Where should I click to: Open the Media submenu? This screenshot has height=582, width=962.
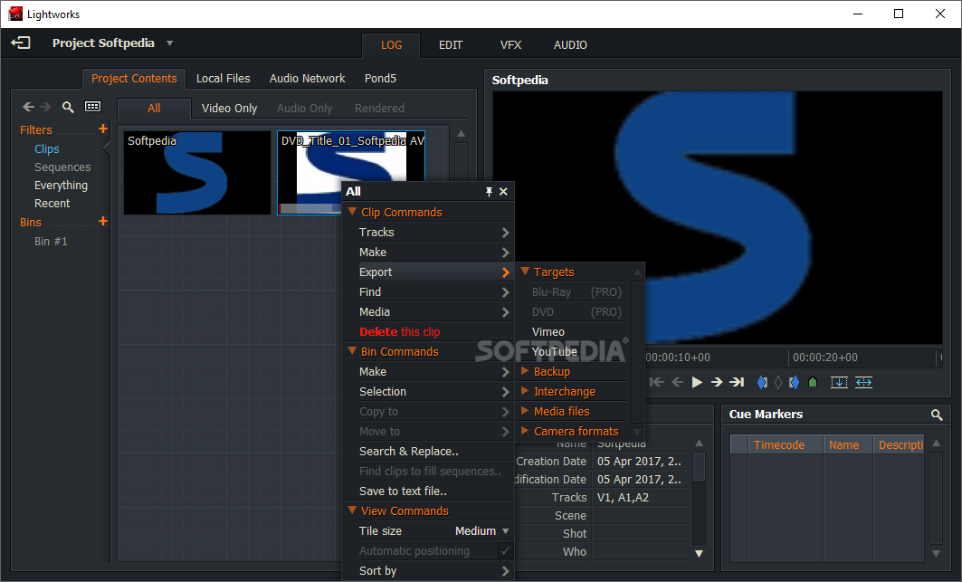pos(428,312)
